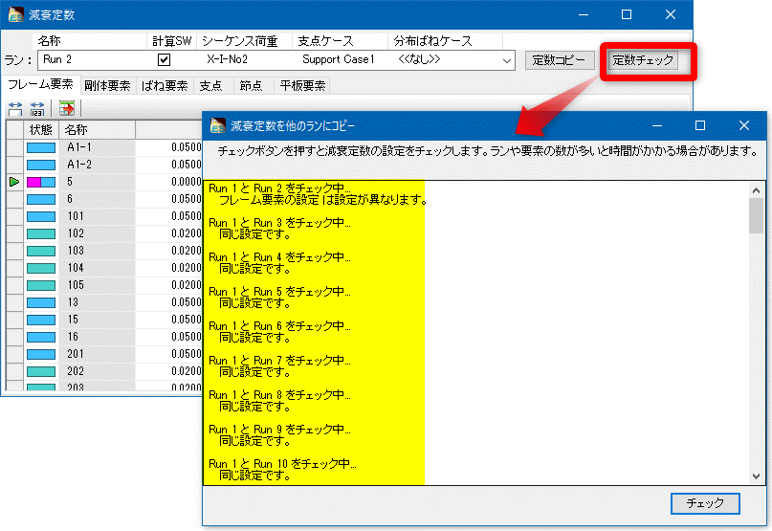Close the 減衰定数を他のランにコピー dialog
772x531 pixels.
point(744,125)
